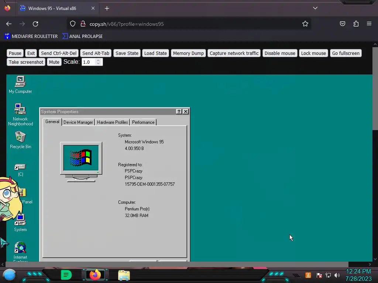Viewport: 378px width, 283px height.
Task: Open the Save to Pocket icon
Action: coord(342,24)
